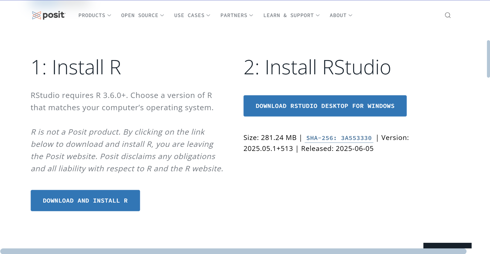Click the Posit logo
490x254 pixels.
(49, 15)
